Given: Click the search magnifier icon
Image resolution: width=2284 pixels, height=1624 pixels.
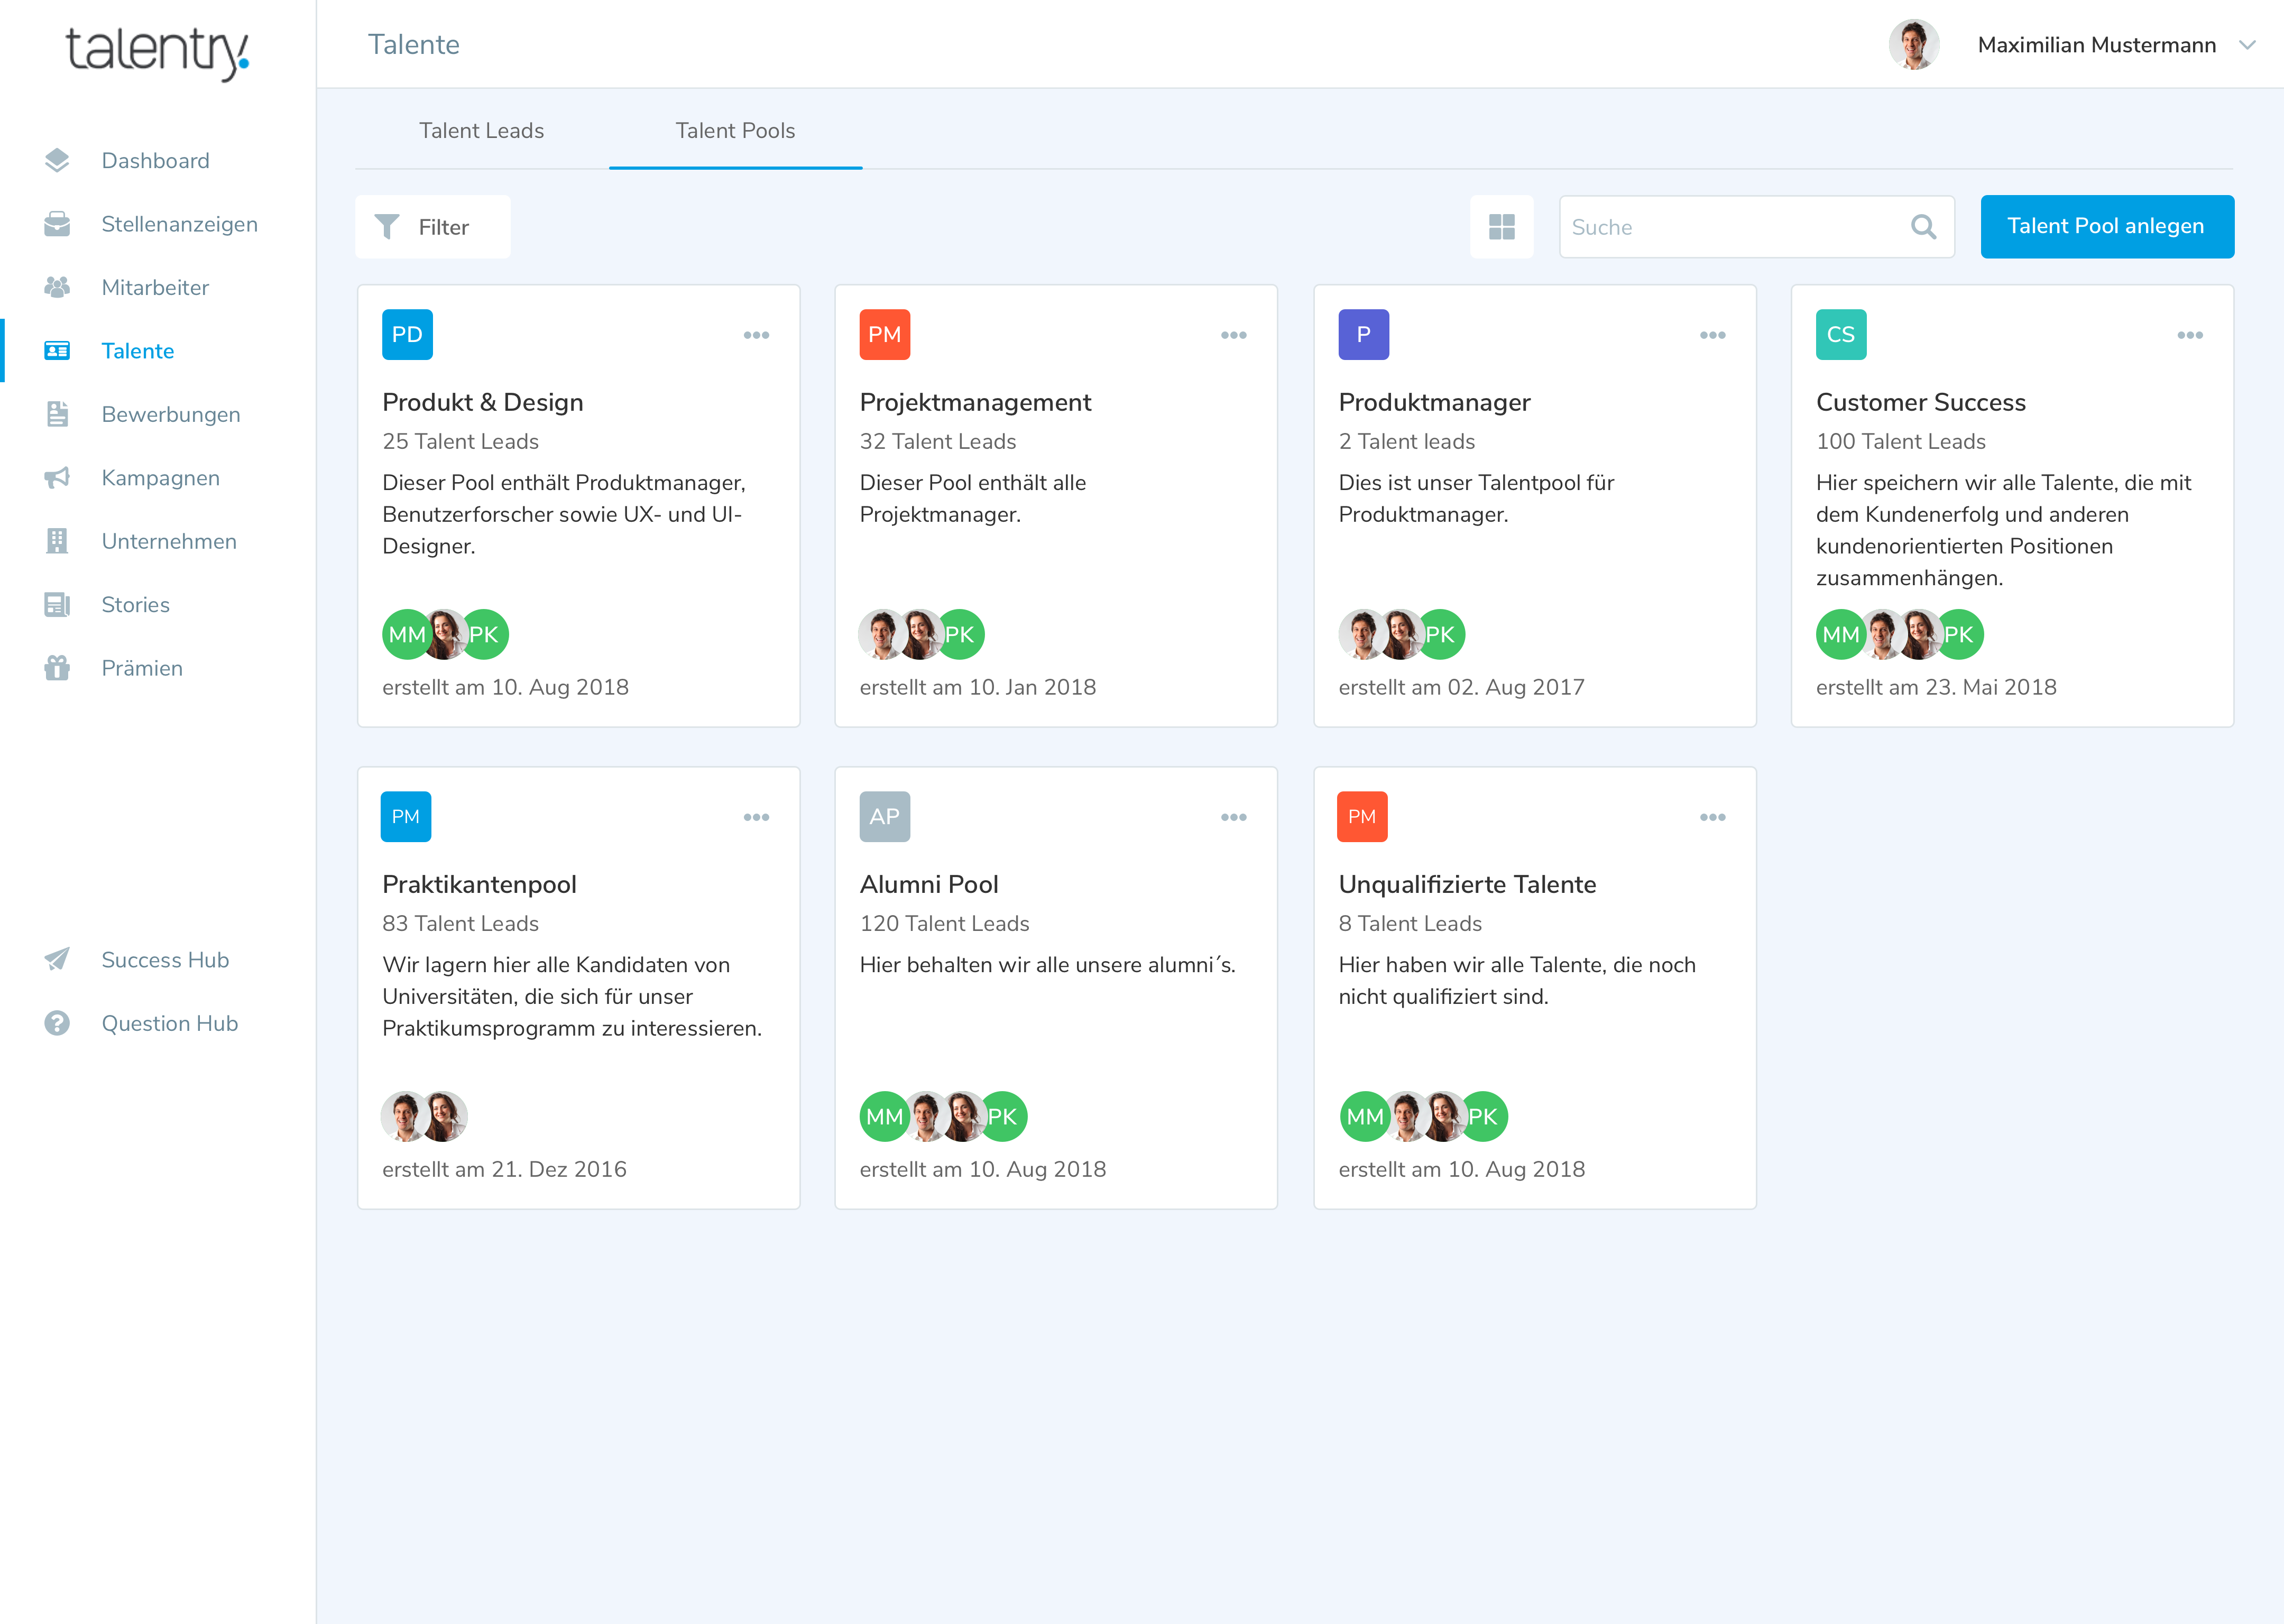Looking at the screenshot, I should [x=1923, y=227].
